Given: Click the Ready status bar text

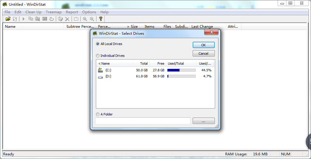Looking at the screenshot, I should click(x=8, y=154).
